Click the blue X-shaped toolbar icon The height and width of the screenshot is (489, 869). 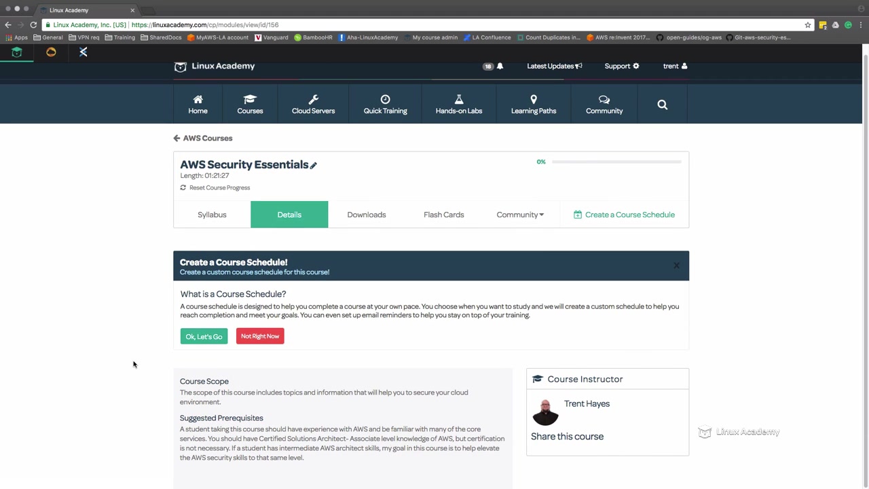tap(84, 52)
